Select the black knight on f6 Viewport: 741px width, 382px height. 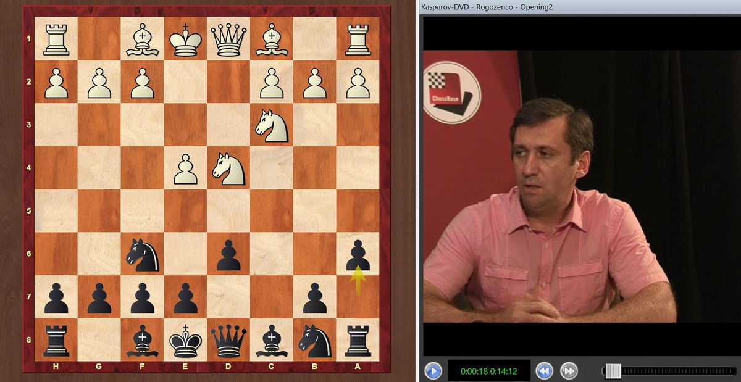tap(142, 254)
